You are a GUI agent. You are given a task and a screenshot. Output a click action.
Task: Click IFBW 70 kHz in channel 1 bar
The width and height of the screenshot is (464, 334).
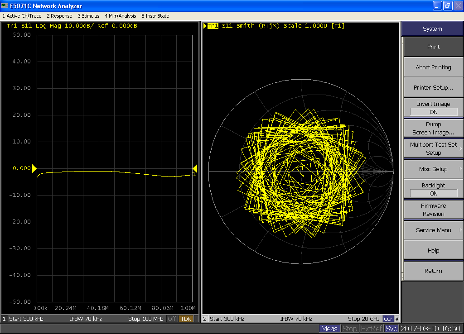86,319
